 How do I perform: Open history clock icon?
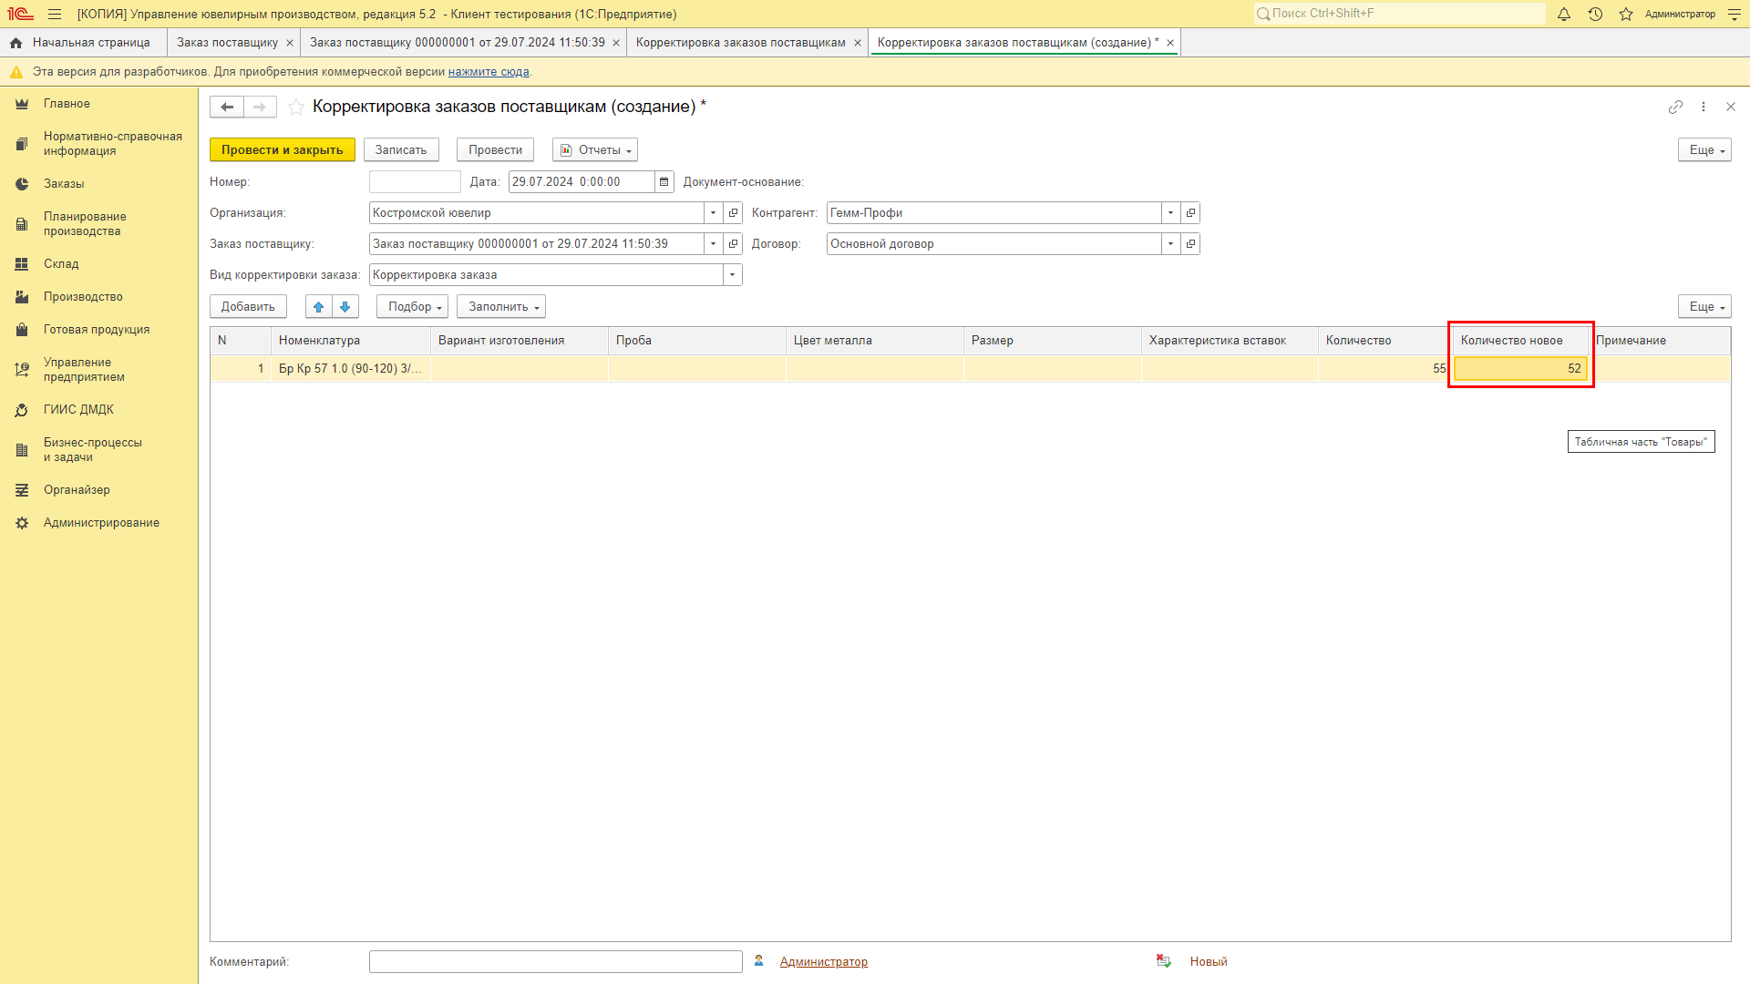click(x=1595, y=14)
